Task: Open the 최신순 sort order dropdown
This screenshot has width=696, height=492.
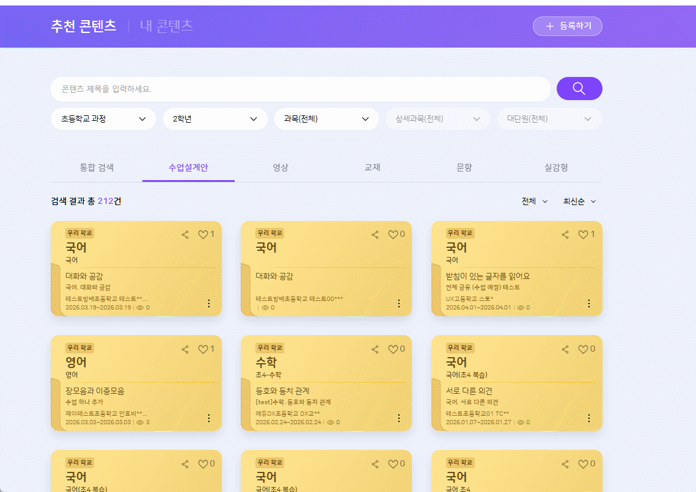Action: [x=579, y=201]
